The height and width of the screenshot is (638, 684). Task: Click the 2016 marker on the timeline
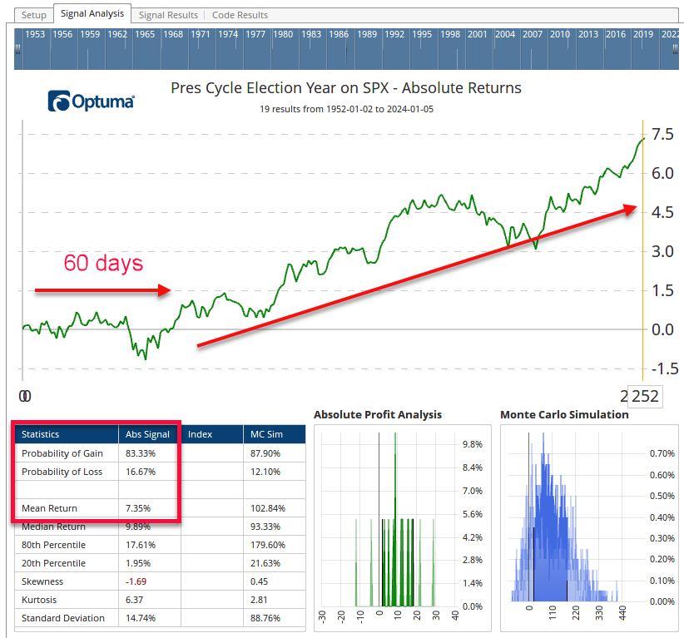coord(616,35)
